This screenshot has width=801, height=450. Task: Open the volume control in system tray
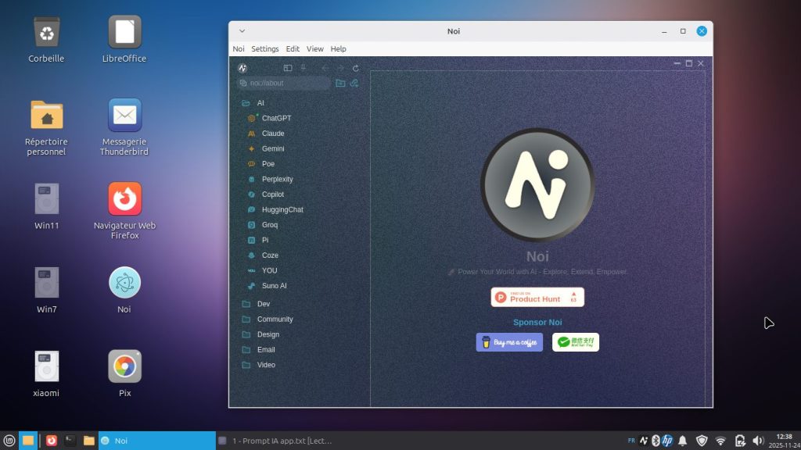coord(757,441)
